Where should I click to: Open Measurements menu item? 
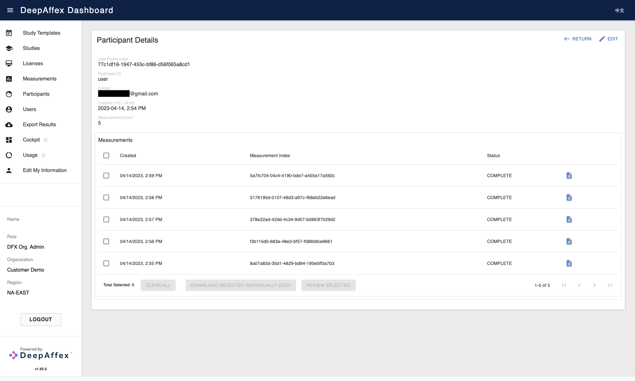coord(41,79)
